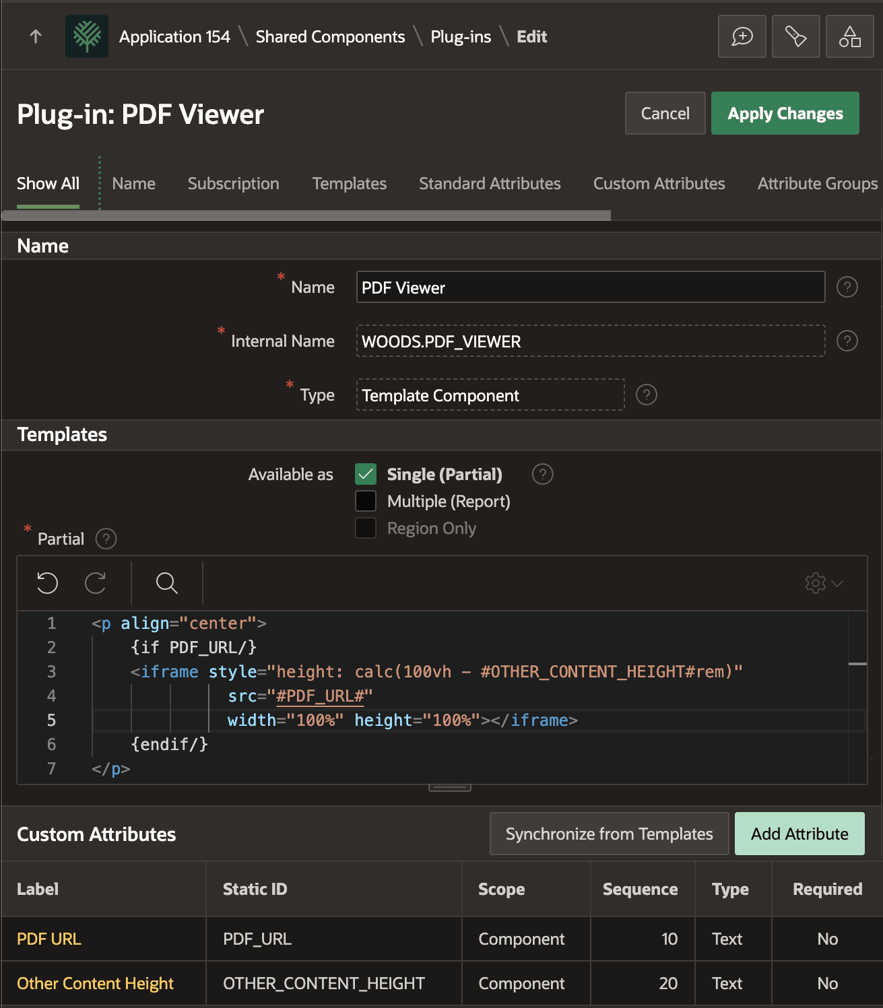
Task: Open the feedback comment icon
Action: [742, 36]
